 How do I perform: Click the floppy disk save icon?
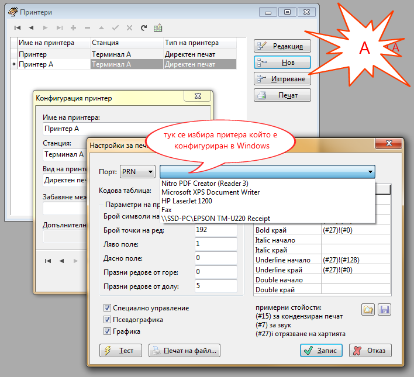click(x=384, y=310)
